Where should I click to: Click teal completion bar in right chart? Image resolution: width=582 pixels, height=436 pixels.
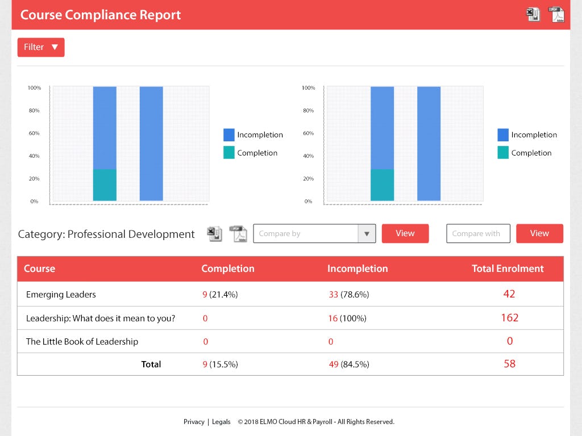[x=383, y=185]
